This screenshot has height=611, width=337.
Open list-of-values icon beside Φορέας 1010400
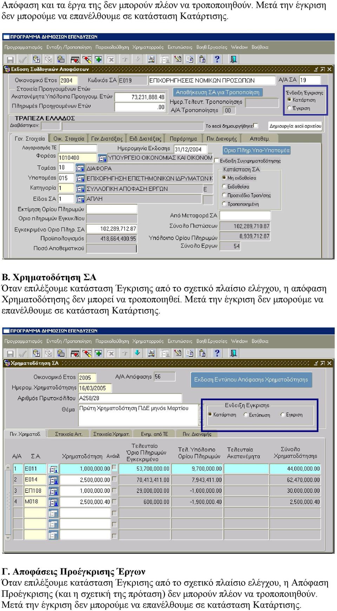pyautogui.click(x=102, y=158)
